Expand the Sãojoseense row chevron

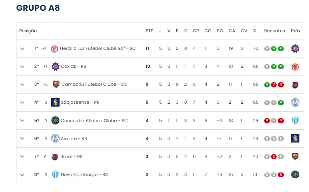[x=22, y=103]
